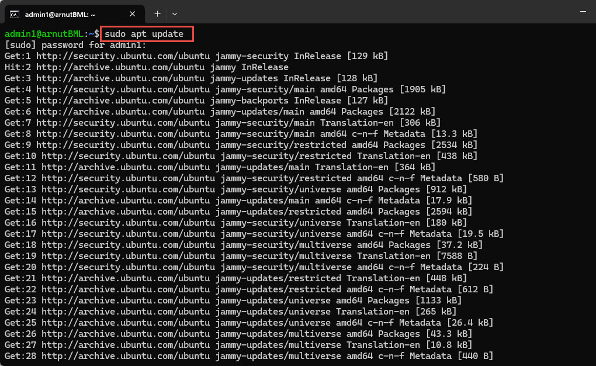Click the Get:8 line showing 13.3 kB
The width and height of the screenshot is (596, 366).
(241, 134)
